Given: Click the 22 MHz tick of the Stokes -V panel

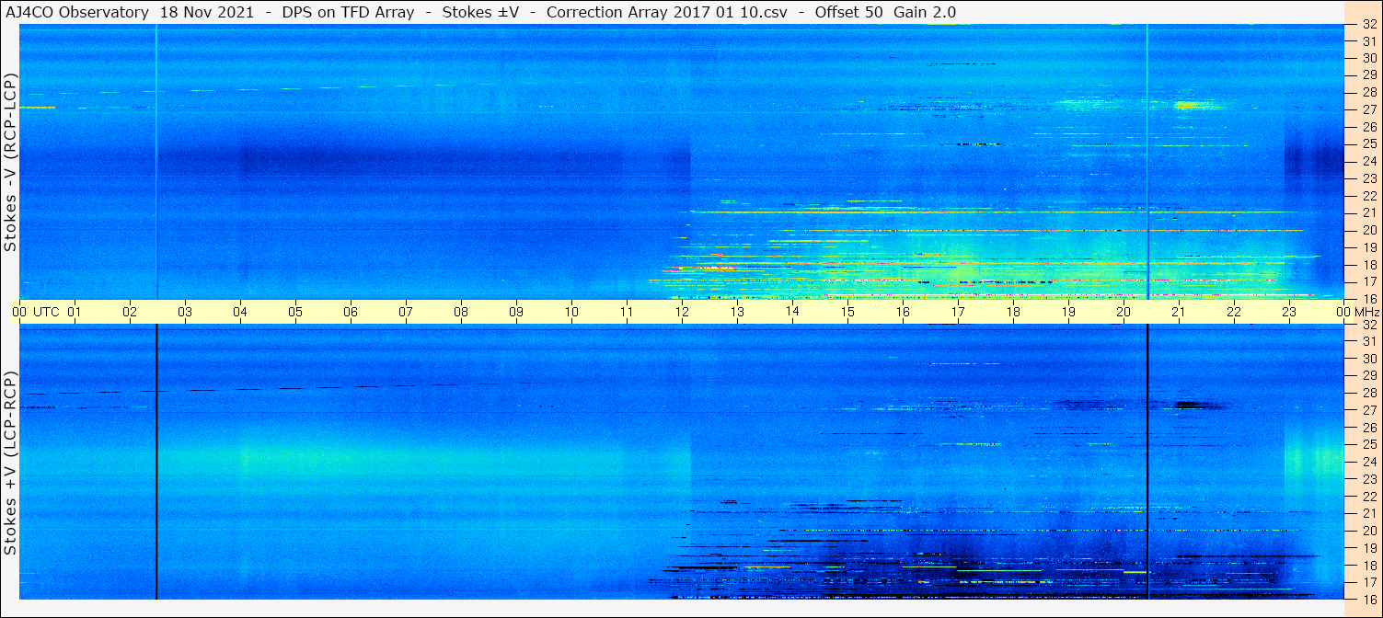Looking at the screenshot, I should pos(1369,196).
